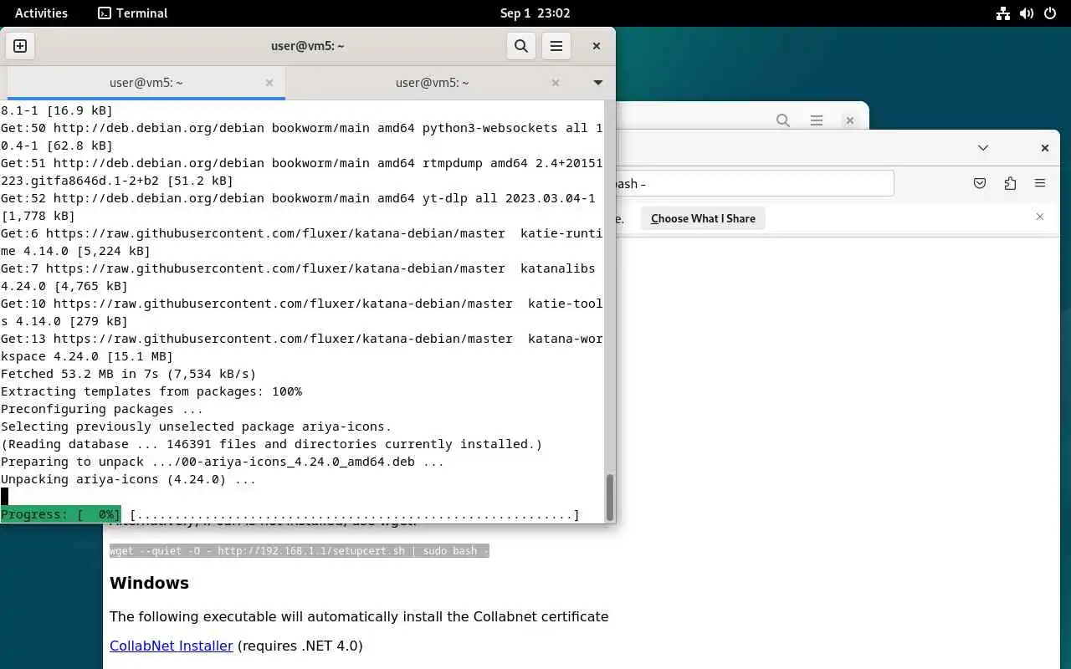Click the volume icon in top bar
The image size is (1071, 669).
pyautogui.click(x=1026, y=13)
